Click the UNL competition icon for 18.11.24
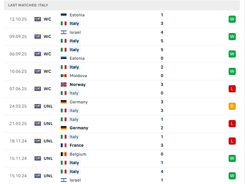The height and width of the screenshot is (184, 245). (x=38, y=141)
